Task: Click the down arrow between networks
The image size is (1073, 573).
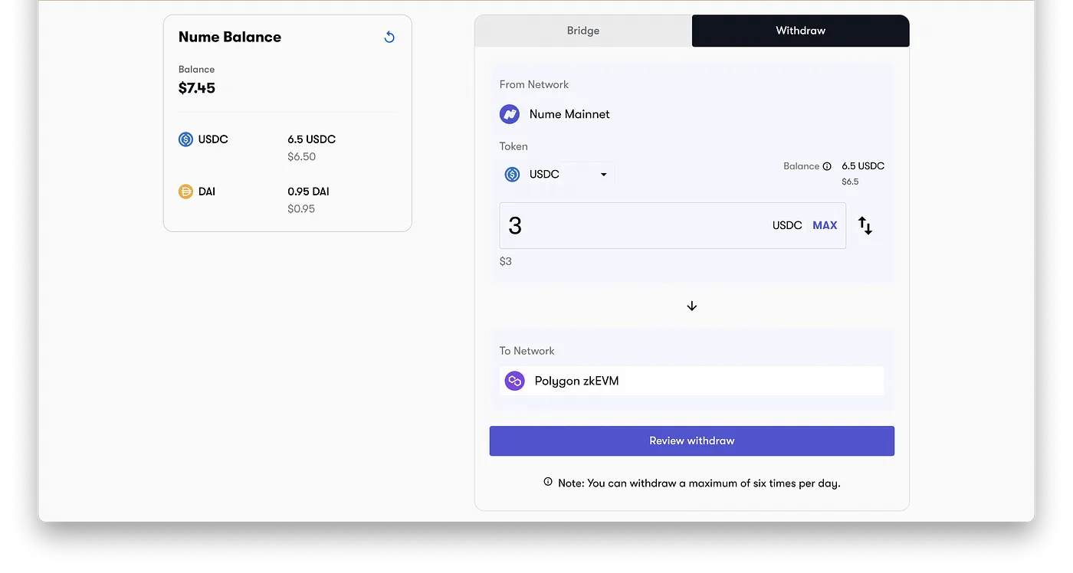Action: (692, 306)
